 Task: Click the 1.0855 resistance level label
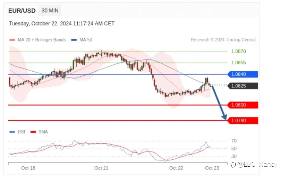click(x=239, y=63)
